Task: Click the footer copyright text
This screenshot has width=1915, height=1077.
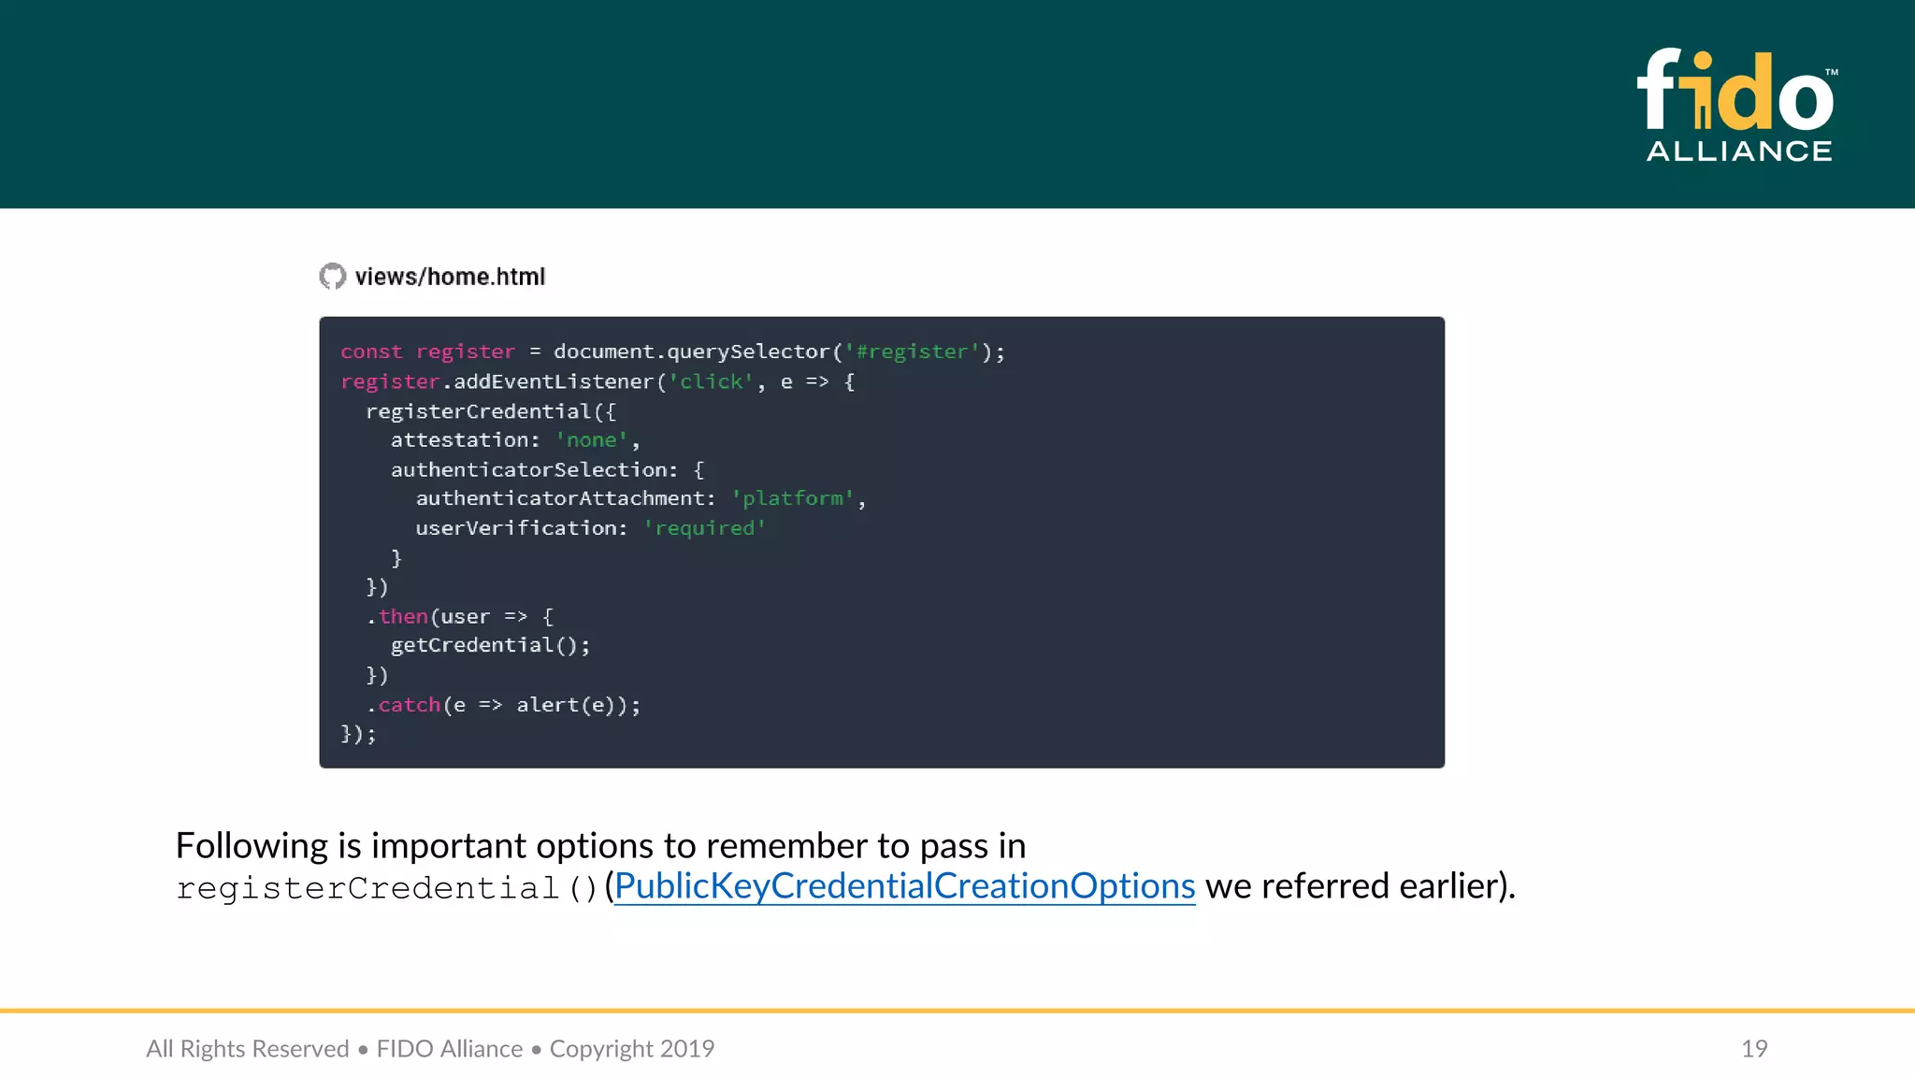Action: click(430, 1049)
